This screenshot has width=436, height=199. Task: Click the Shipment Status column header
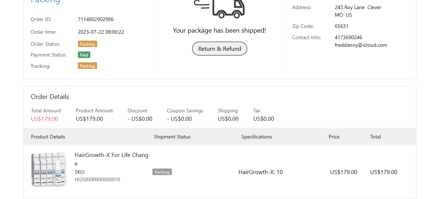(x=172, y=137)
